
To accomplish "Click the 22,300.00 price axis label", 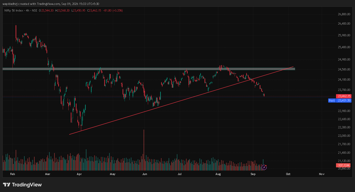I will click(344, 127).
